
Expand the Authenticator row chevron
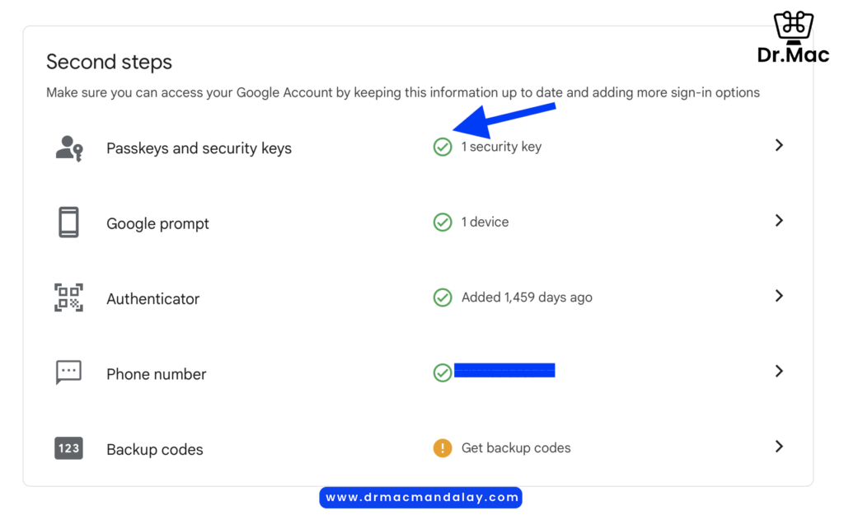[779, 296]
